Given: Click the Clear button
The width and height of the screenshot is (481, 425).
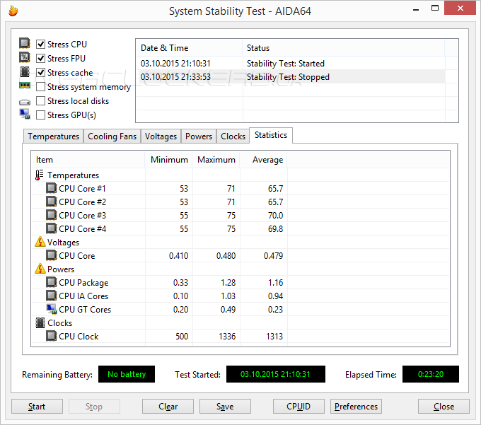Looking at the screenshot, I should click(168, 407).
